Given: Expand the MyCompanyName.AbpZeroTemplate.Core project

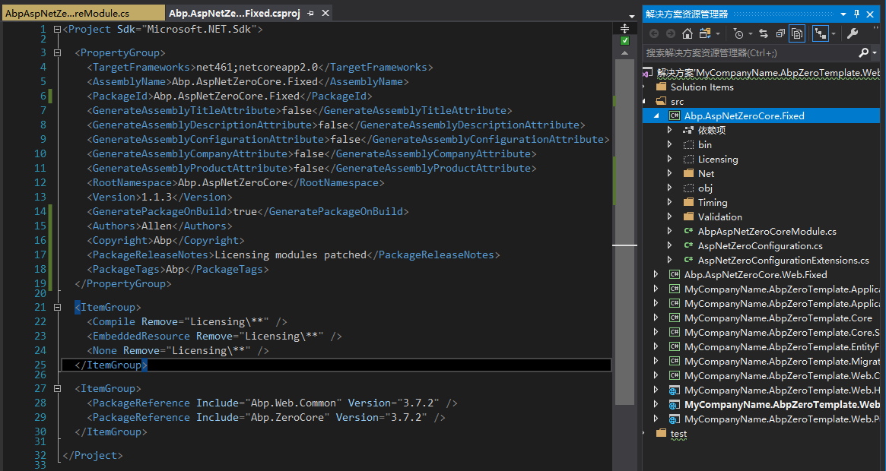Looking at the screenshot, I should click(x=656, y=318).
